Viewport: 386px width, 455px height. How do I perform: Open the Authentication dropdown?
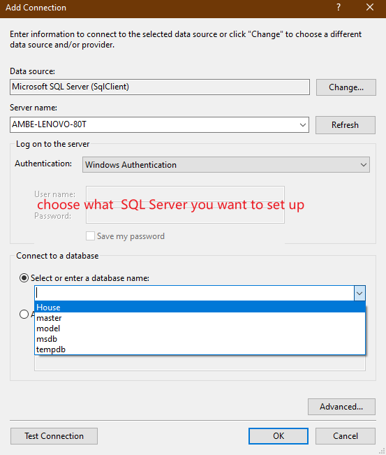[226, 165]
